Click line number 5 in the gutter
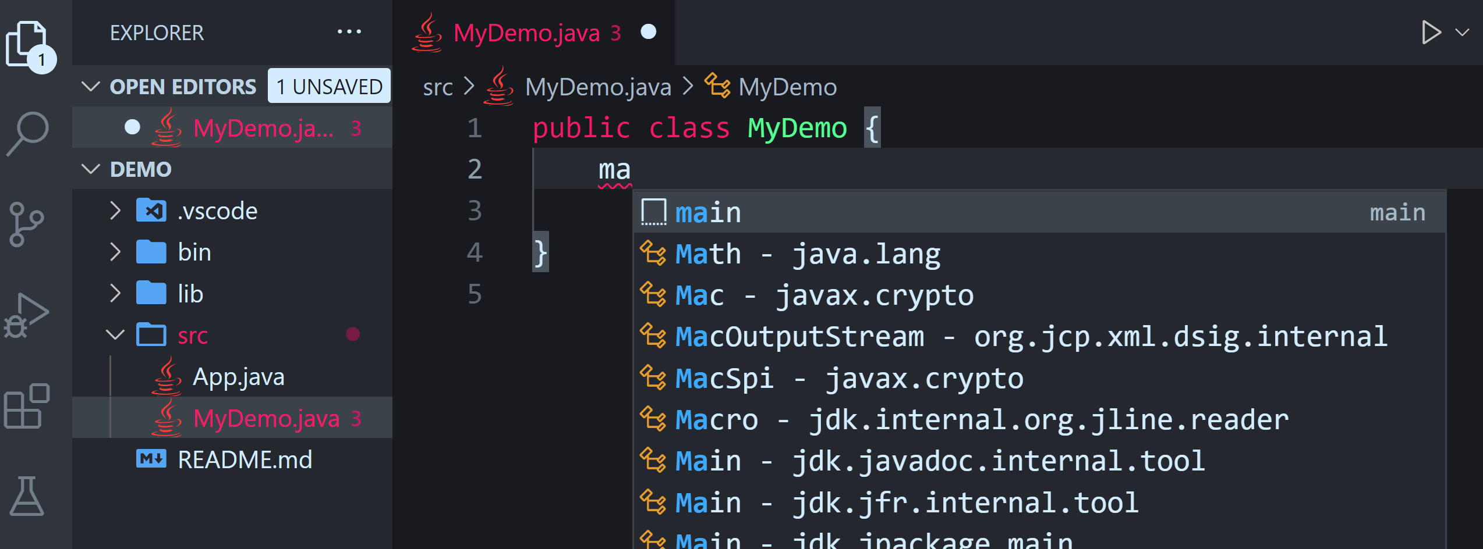The width and height of the screenshot is (1483, 549). (475, 294)
